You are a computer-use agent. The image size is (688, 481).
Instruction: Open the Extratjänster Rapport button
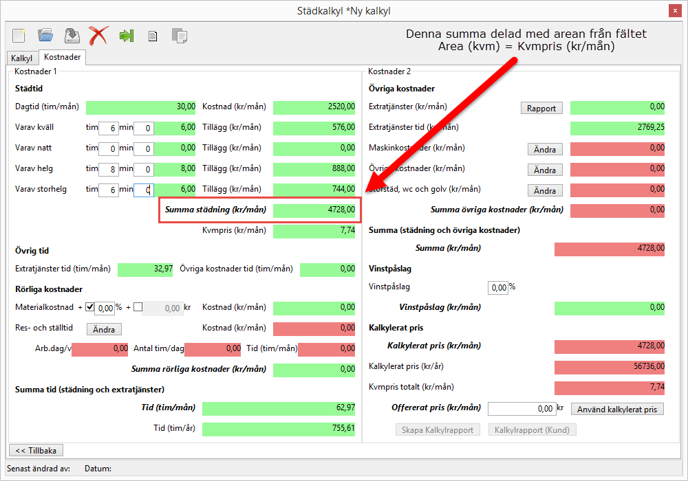click(x=541, y=108)
